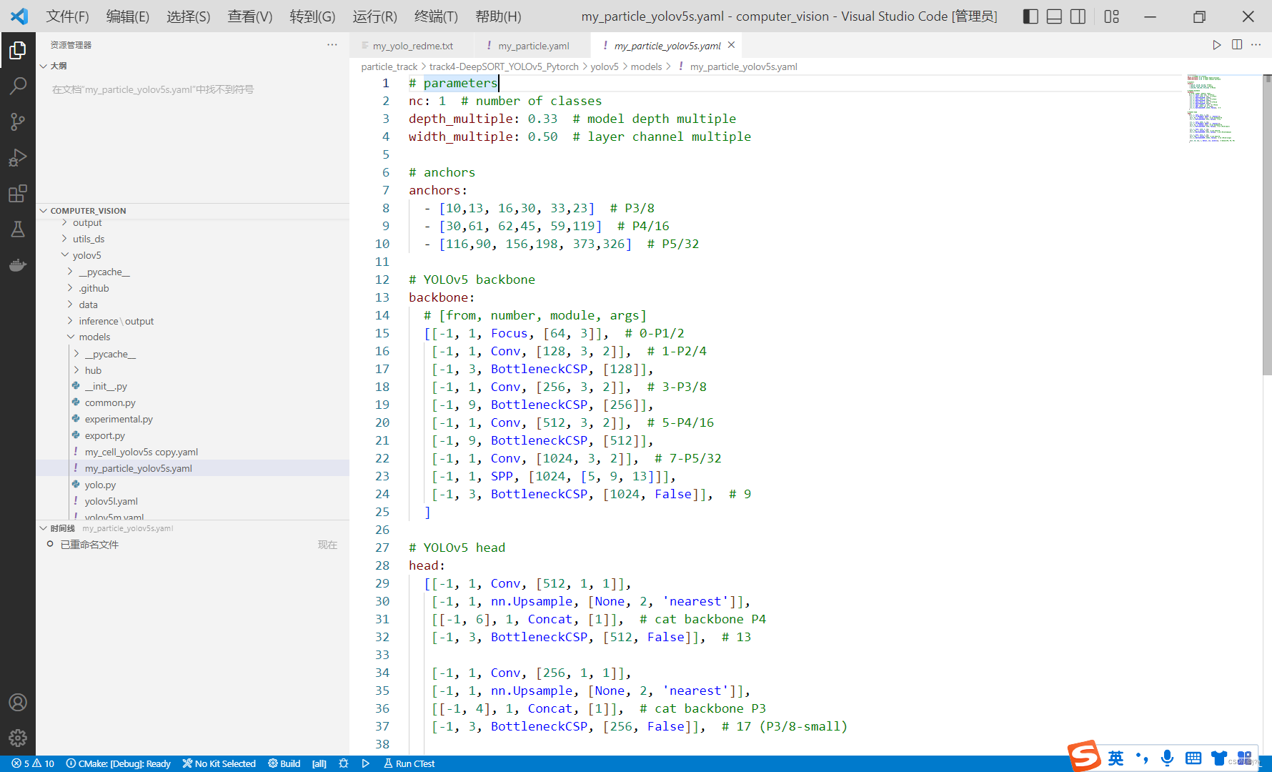Viewport: 1272px width, 772px height.
Task: Open the Extensions view
Action: pyautogui.click(x=18, y=193)
